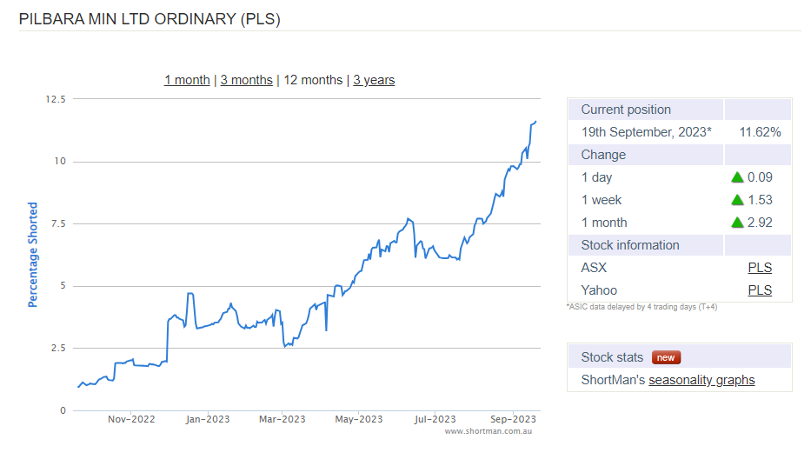Select the 12 months chart range
Image resolution: width=811 pixels, height=466 pixels.
313,80
